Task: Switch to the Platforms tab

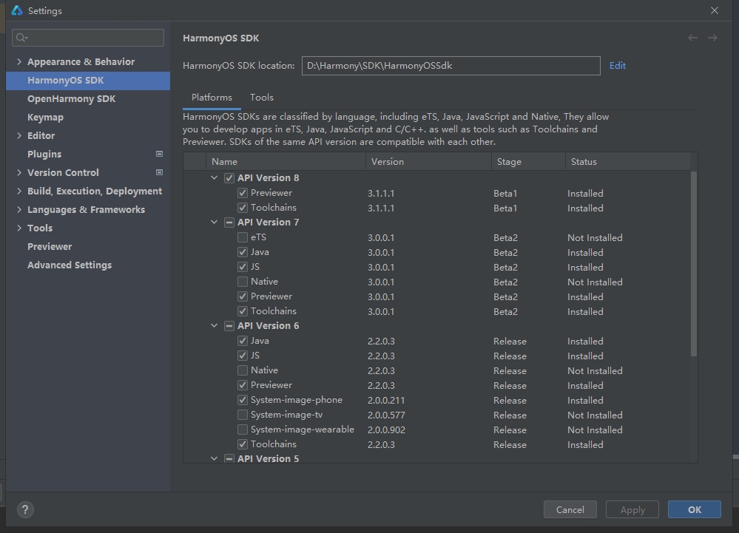Action: [x=212, y=98]
